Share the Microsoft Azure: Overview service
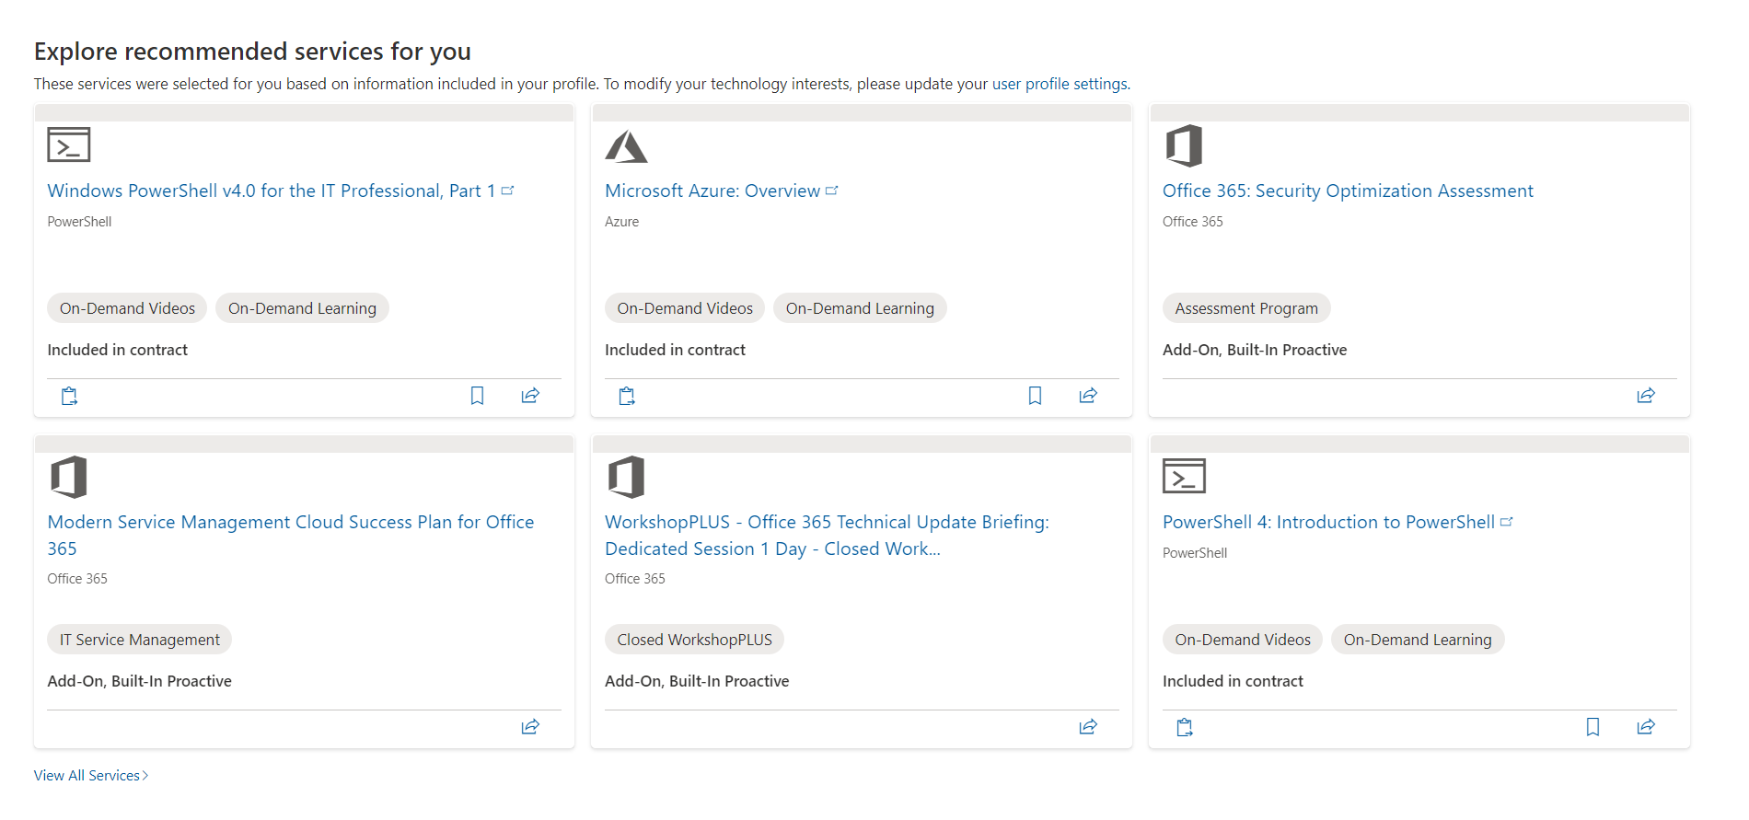Viewport: 1749px width, 820px height. pyautogui.click(x=1088, y=396)
